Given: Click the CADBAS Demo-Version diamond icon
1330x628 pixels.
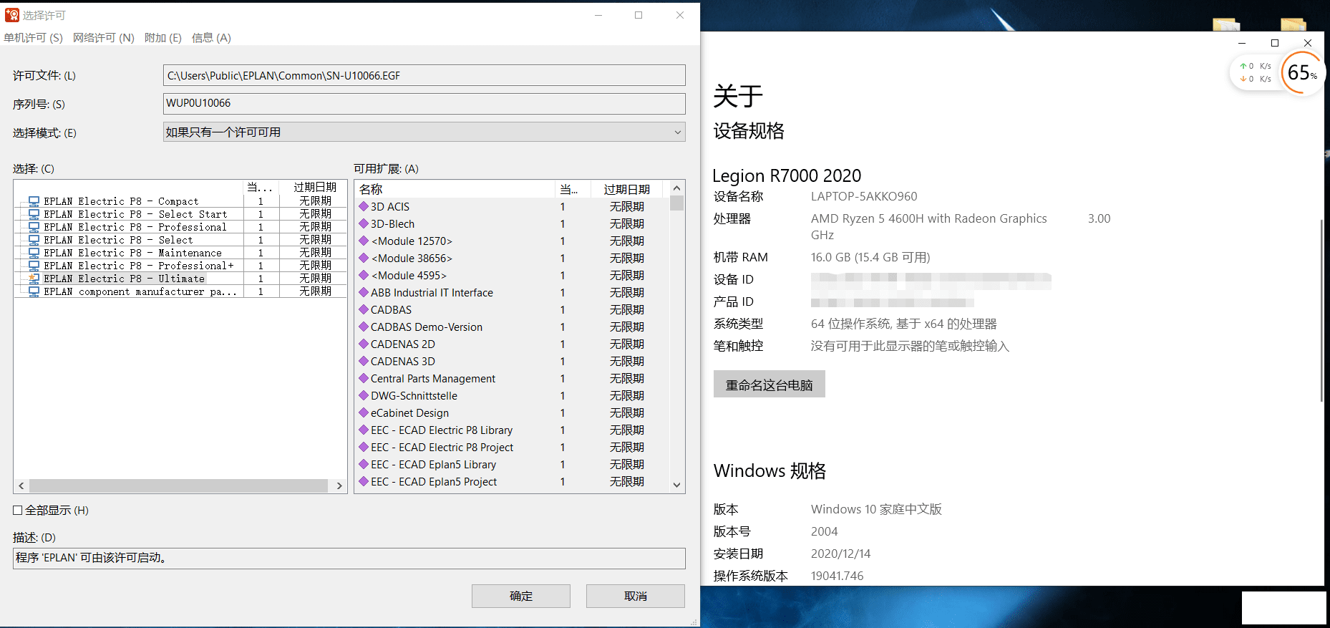Looking at the screenshot, I should point(364,327).
